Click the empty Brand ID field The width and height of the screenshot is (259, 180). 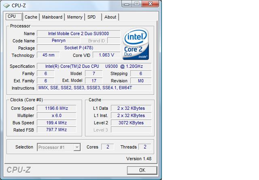(x=114, y=40)
